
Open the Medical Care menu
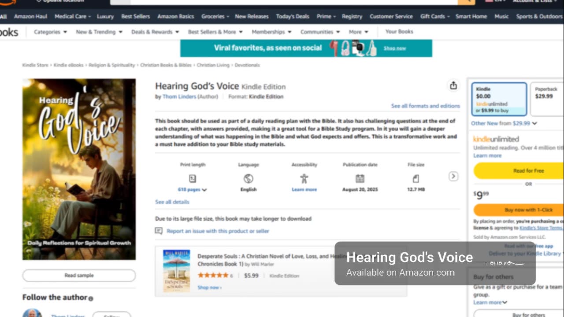73,16
